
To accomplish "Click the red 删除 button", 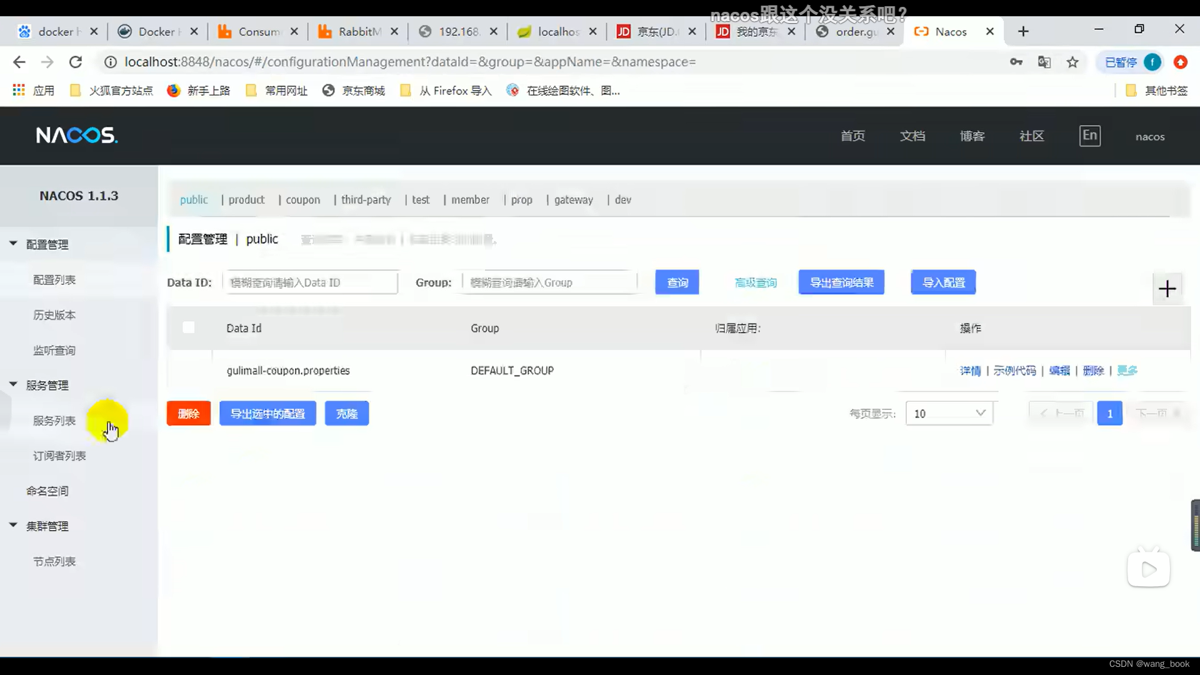I will point(188,413).
